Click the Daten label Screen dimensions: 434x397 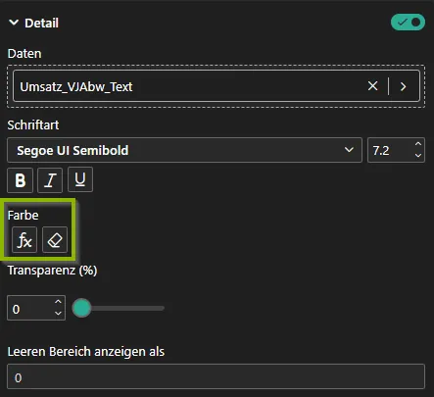[x=24, y=54]
